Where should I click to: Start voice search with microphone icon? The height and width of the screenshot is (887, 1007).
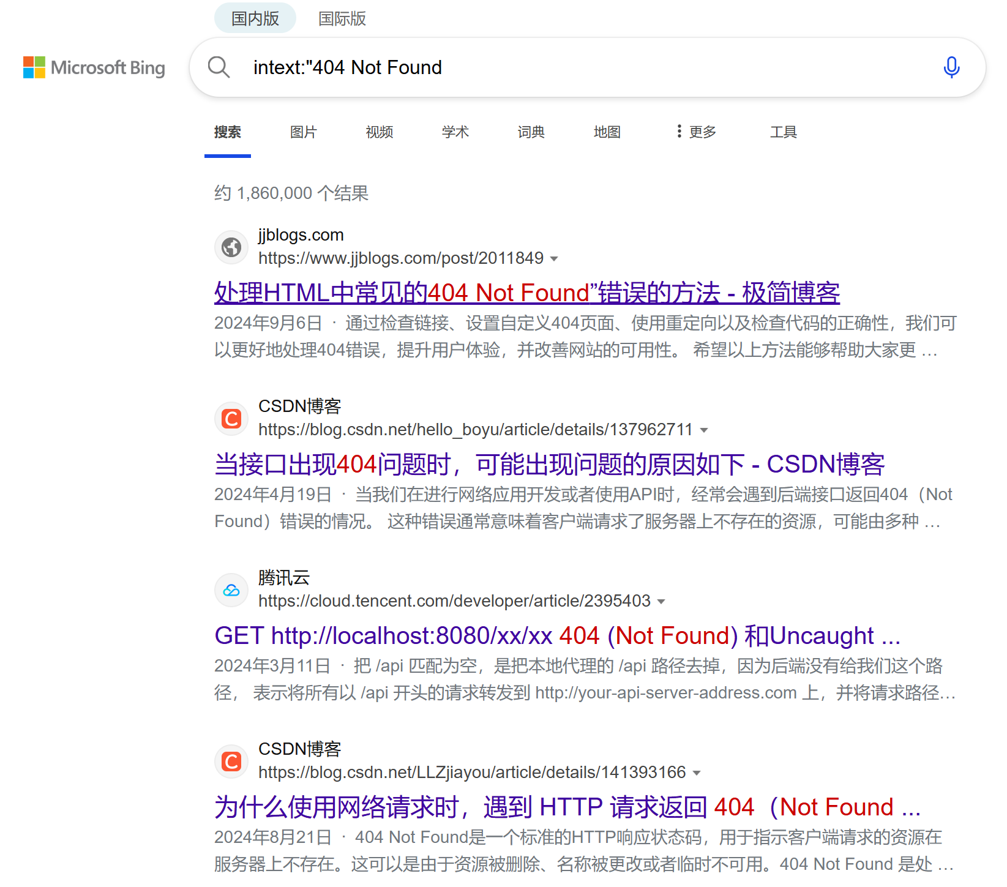951,67
